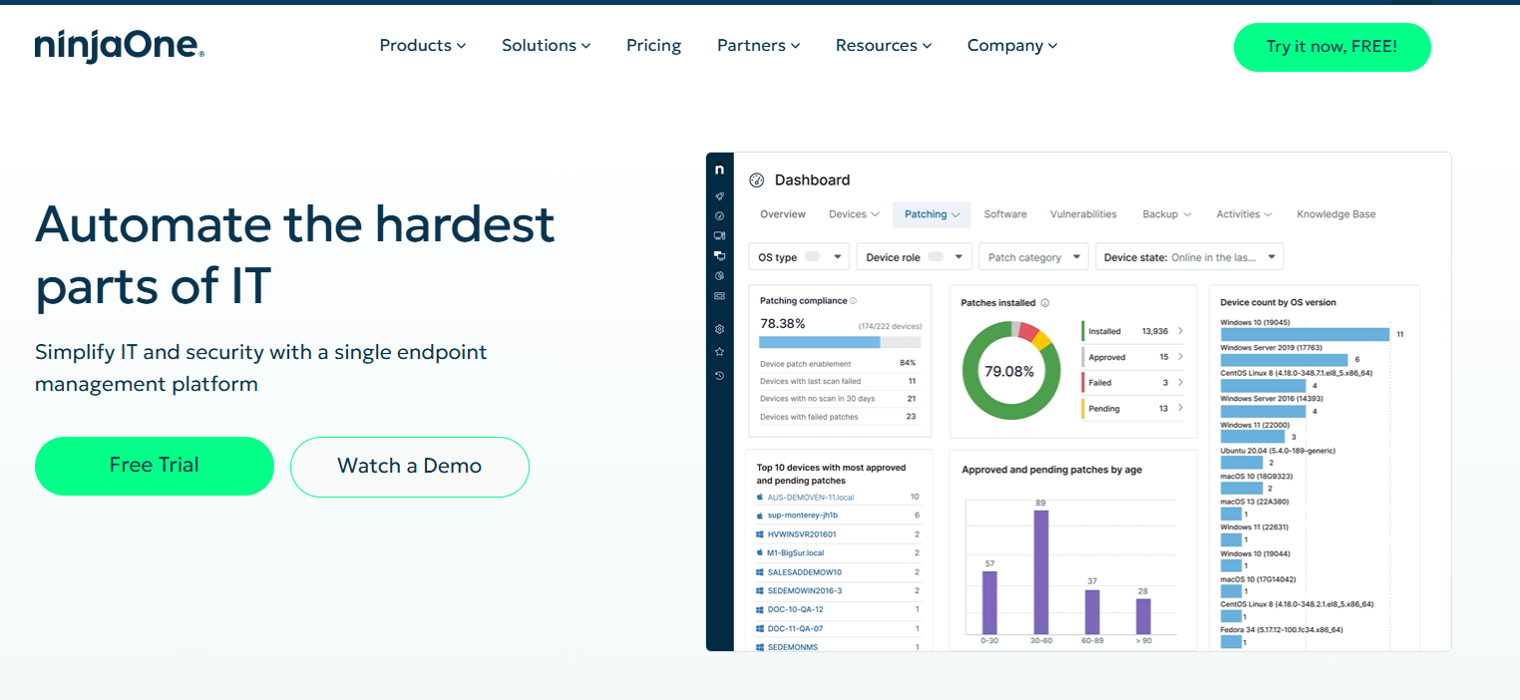Switch to the Software tab
Image resolution: width=1520 pixels, height=700 pixels.
(1005, 214)
